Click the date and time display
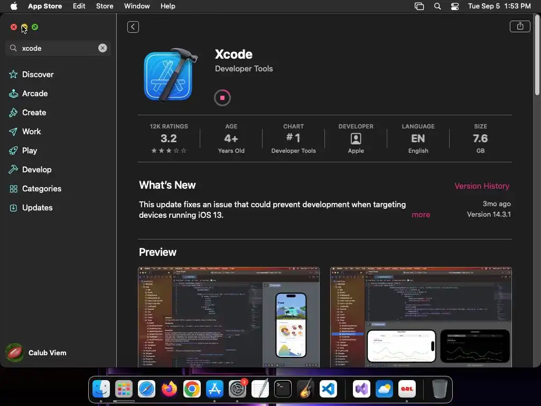 499,6
